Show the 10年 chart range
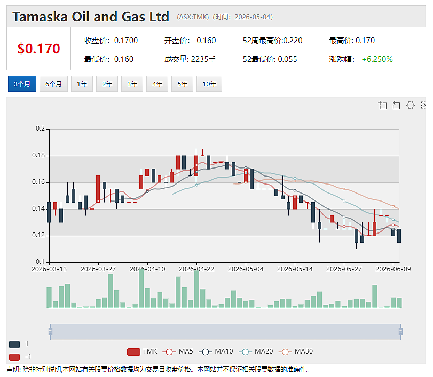 click(x=209, y=84)
